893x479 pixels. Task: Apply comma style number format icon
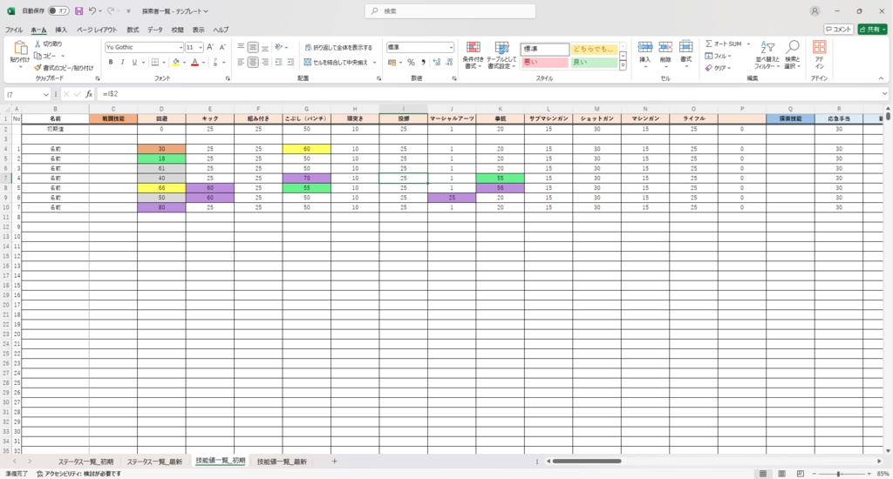[423, 63]
